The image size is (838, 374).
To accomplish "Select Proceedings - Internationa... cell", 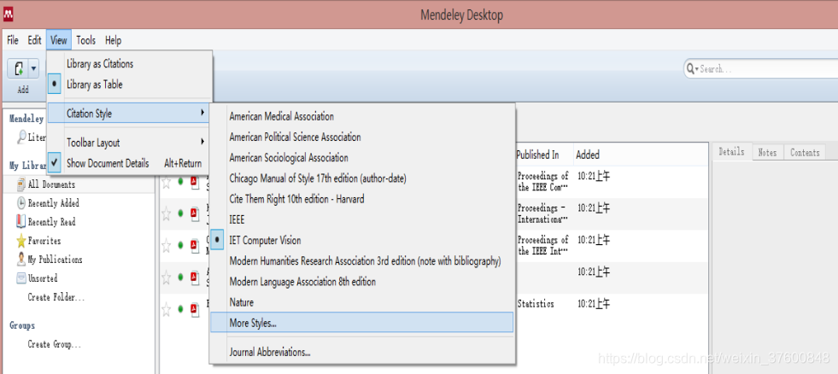I will point(543,213).
